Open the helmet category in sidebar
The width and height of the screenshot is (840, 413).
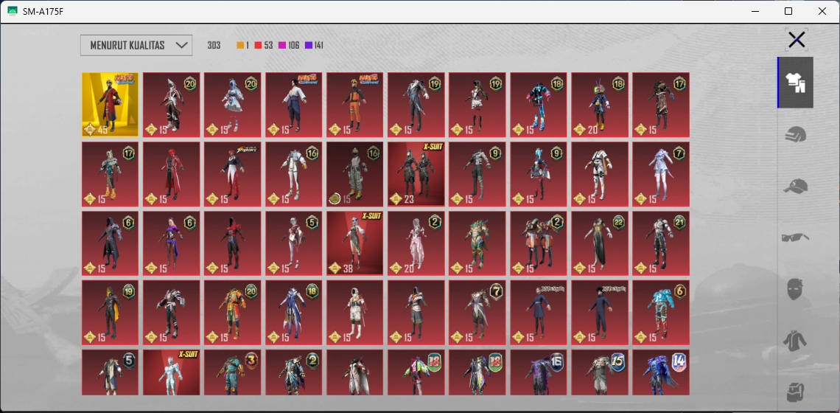pyautogui.click(x=796, y=134)
